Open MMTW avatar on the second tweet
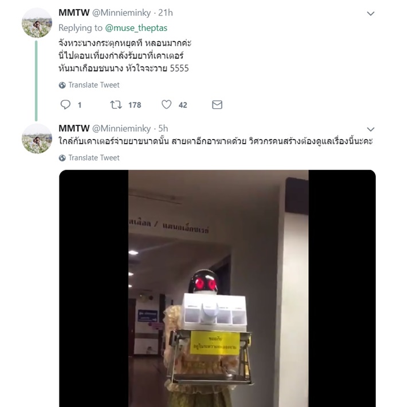The image size is (401, 407). [x=37, y=139]
